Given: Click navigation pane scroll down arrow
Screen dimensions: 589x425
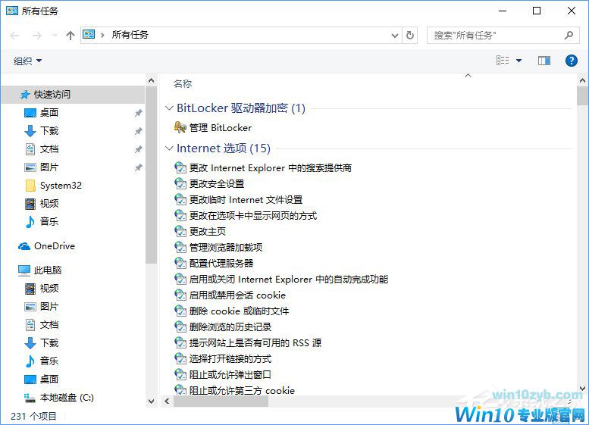Looking at the screenshot, I should (x=151, y=402).
